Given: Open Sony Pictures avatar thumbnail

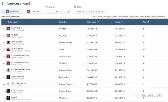Looking at the screenshot, I should coord(8,91).
